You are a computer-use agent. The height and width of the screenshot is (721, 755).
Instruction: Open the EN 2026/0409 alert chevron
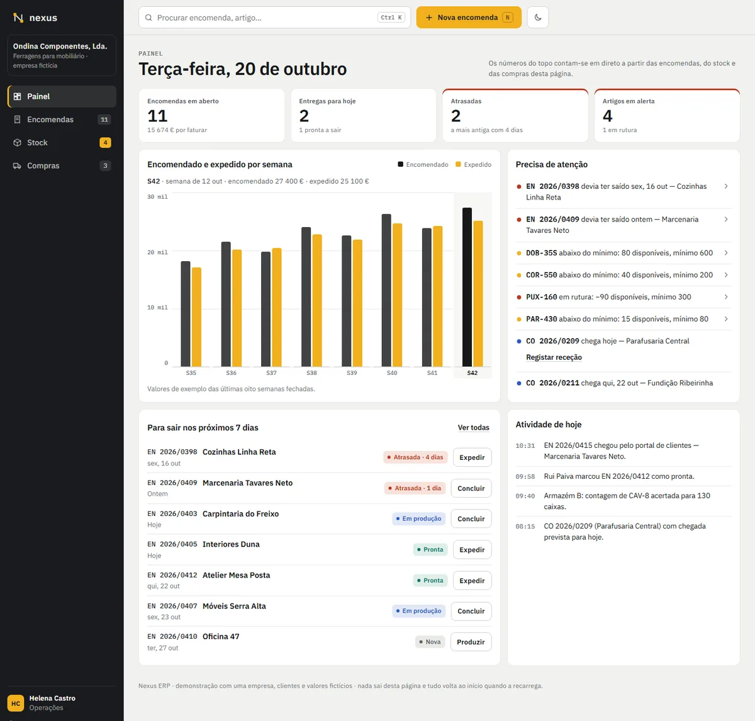click(726, 220)
